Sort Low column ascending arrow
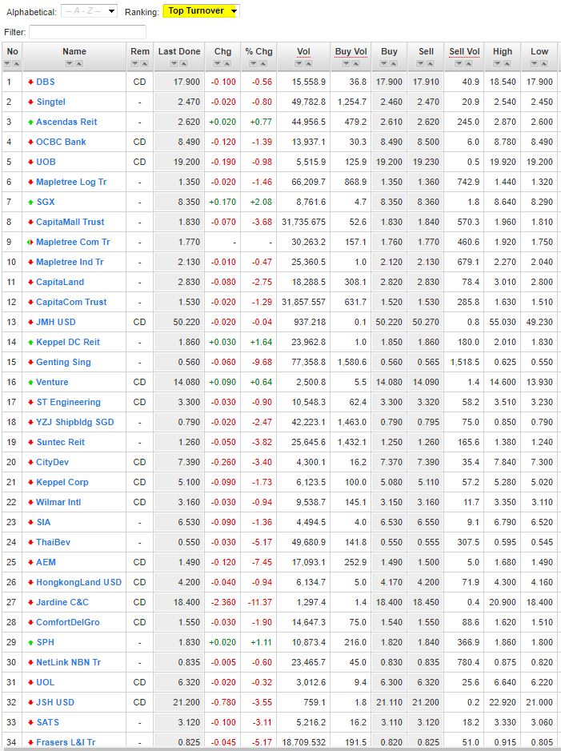Viewport: 561px width, 751px height. pos(544,64)
